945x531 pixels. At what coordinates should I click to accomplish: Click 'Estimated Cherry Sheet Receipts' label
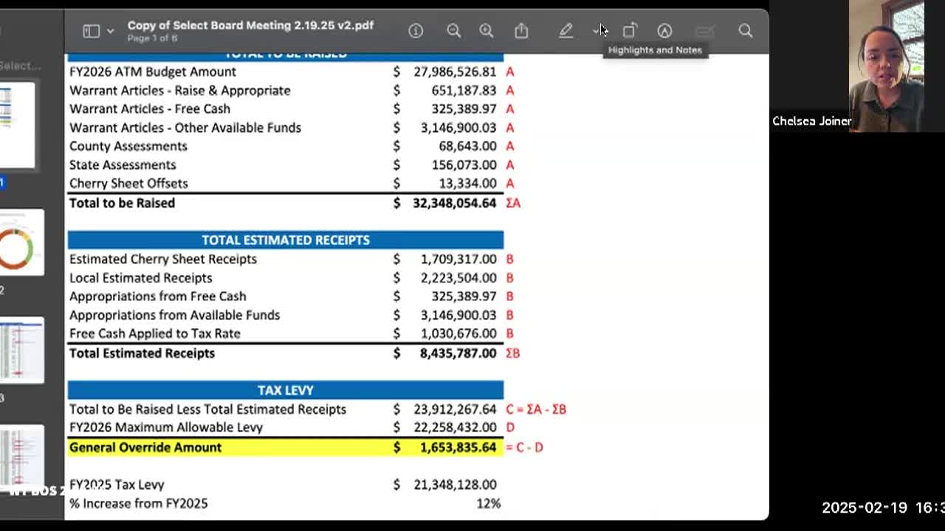163,259
